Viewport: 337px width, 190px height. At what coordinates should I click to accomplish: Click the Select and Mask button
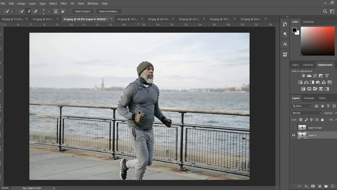[109, 12]
